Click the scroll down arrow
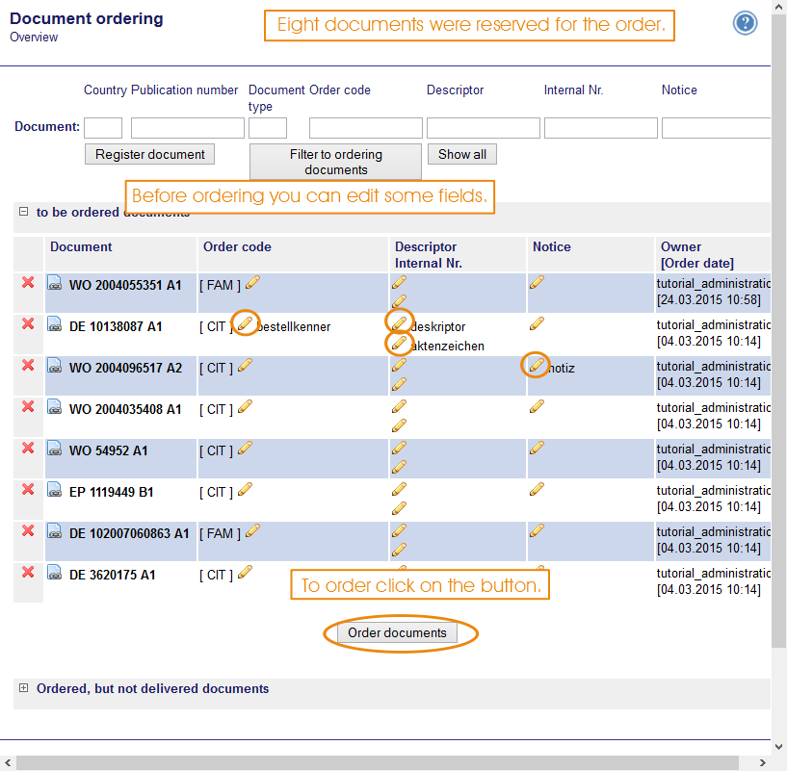Screen dimensions: 787x771 point(779,747)
